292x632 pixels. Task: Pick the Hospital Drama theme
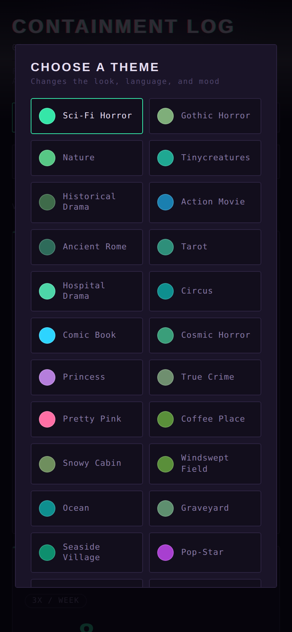click(87, 291)
